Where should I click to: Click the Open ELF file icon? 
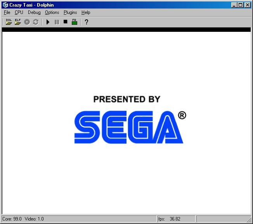tap(18, 22)
